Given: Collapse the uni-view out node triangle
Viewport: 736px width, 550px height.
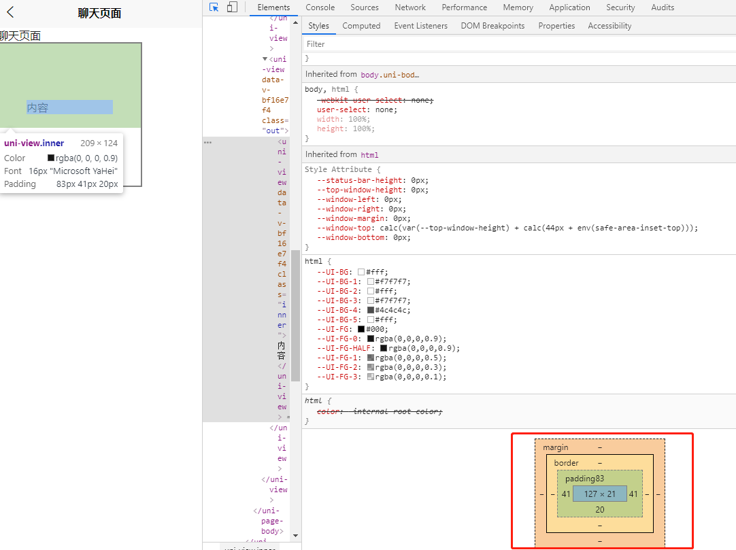Looking at the screenshot, I should [265, 59].
